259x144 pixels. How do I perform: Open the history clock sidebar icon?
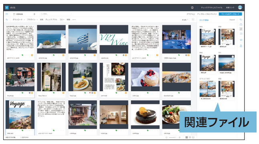click(x=241, y=34)
